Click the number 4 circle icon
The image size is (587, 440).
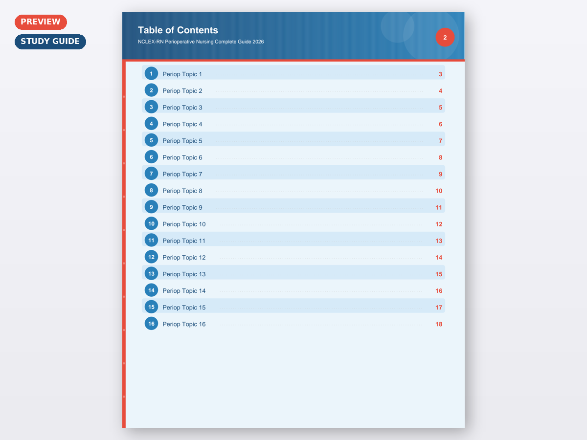point(151,124)
